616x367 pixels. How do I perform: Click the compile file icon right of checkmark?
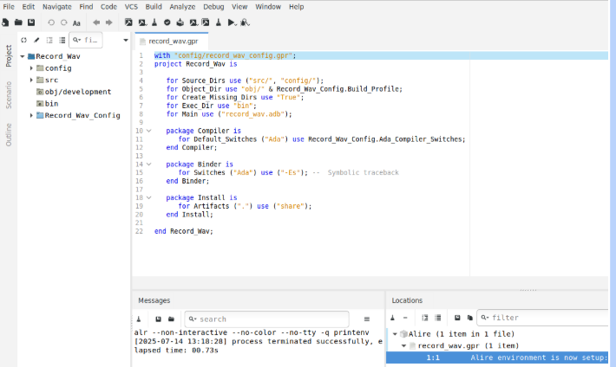[x=180, y=23]
